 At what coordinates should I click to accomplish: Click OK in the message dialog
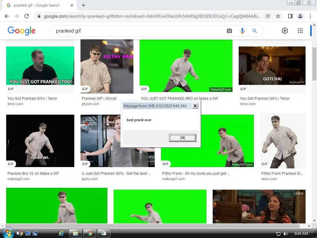coord(182,138)
